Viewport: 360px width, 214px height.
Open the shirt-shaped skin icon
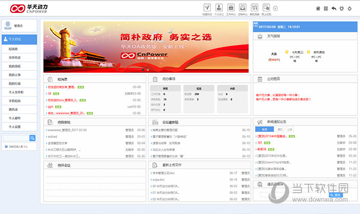click(342, 8)
